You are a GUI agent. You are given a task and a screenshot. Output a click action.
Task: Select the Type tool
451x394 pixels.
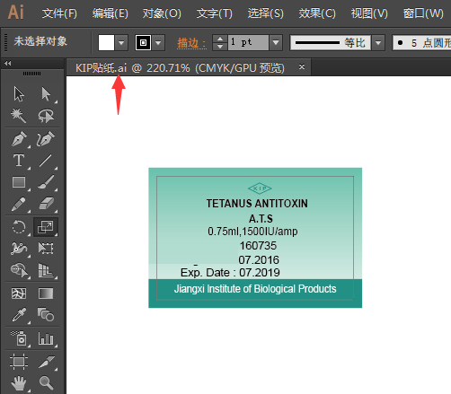(x=19, y=161)
